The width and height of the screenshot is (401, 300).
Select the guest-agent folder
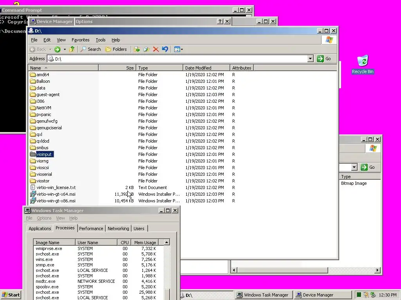click(x=45, y=95)
